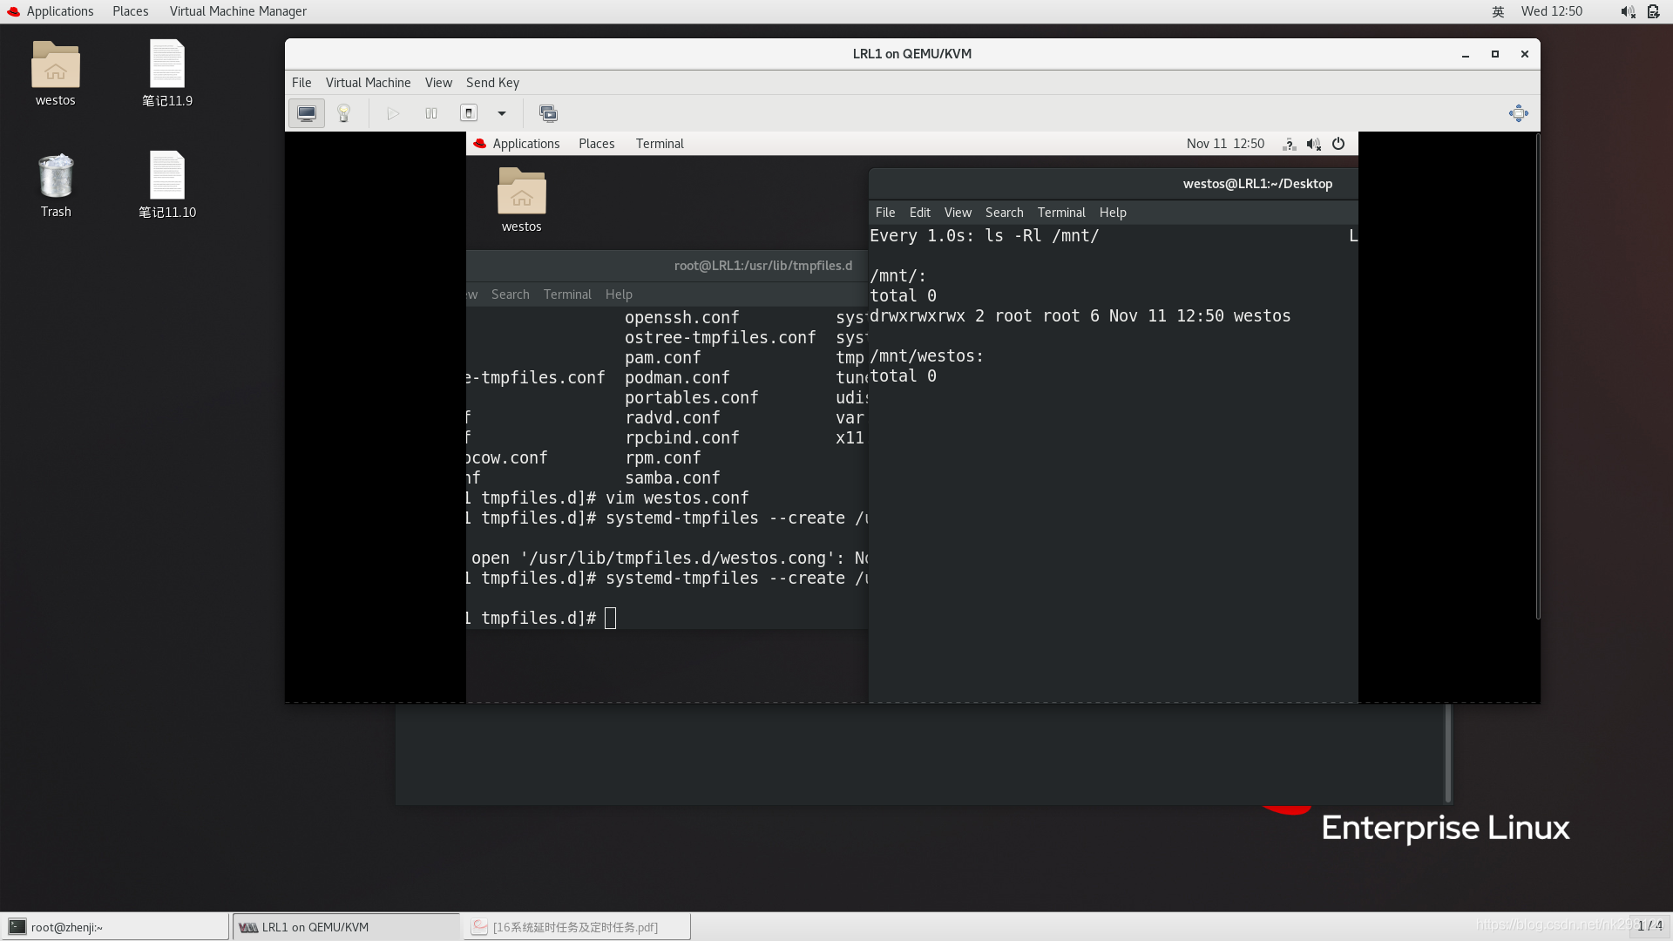
Task: Close LRL1 on QEMU/KVM window
Action: click(1525, 54)
